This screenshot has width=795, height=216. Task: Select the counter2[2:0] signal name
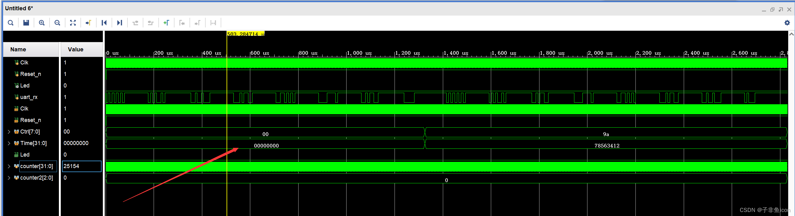tap(37, 178)
